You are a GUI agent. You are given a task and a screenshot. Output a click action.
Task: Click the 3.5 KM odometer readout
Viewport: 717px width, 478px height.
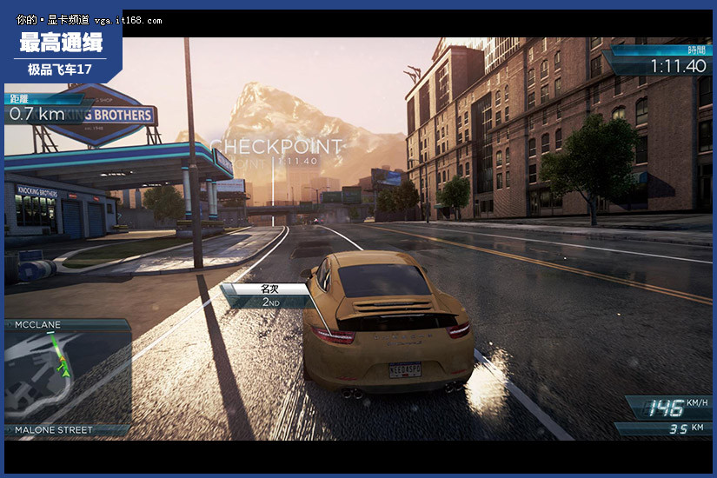(x=687, y=428)
